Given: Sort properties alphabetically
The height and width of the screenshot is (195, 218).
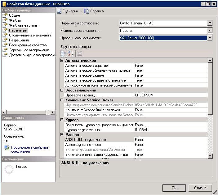Looking at the screenshot, I should 70,53.
